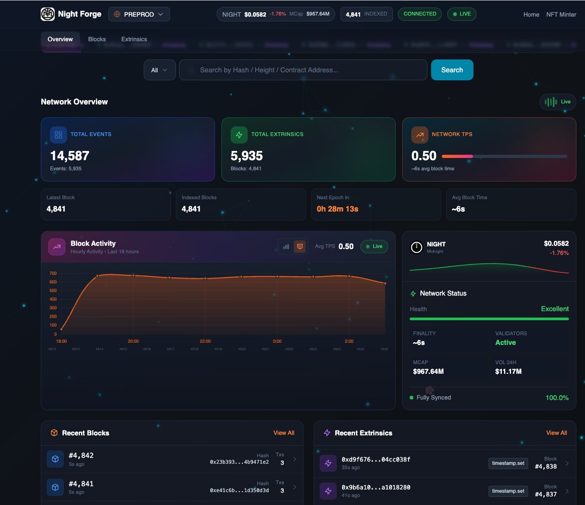The height and width of the screenshot is (505, 585).
Task: Click the timestamp.set tag for block #4,838
Action: [x=508, y=463]
